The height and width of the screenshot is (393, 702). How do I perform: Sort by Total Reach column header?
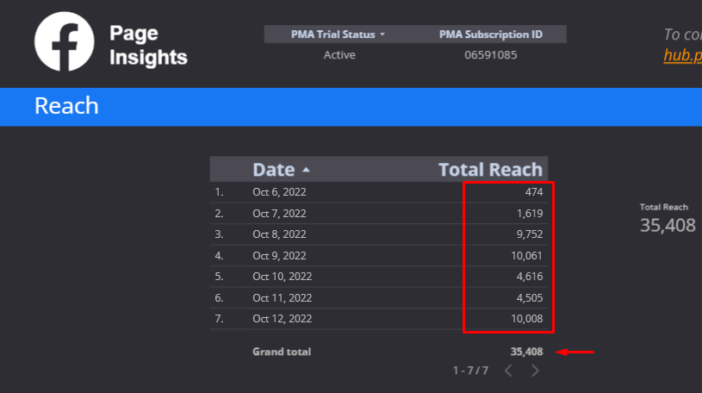point(490,170)
